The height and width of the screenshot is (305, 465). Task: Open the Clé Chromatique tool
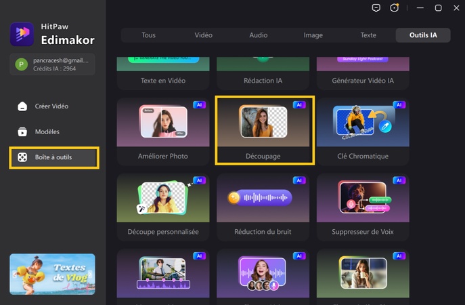click(363, 131)
